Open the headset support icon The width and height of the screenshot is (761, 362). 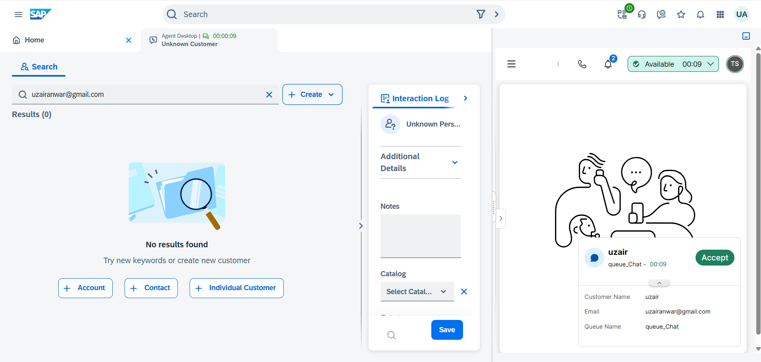pyautogui.click(x=642, y=15)
